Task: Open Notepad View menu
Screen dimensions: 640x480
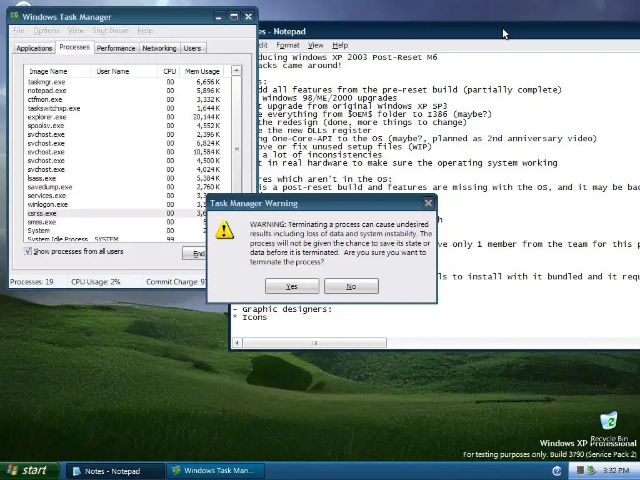Action: [316, 45]
